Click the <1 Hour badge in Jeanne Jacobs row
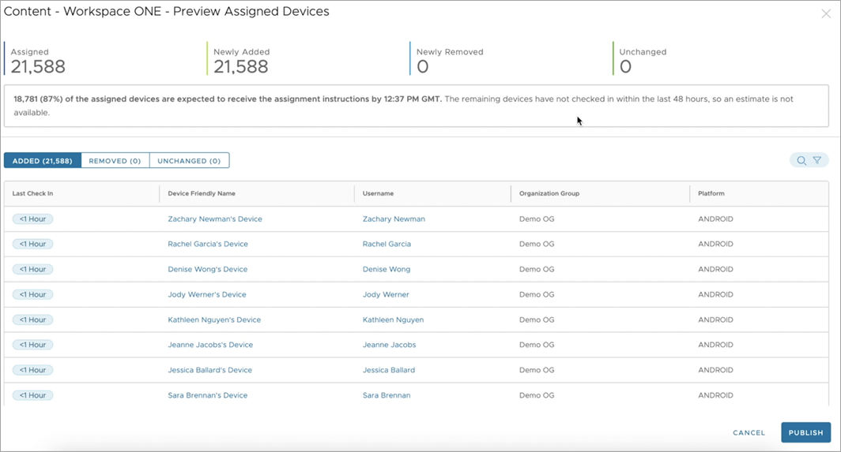Screen dimensions: 841x452 [x=32, y=345]
